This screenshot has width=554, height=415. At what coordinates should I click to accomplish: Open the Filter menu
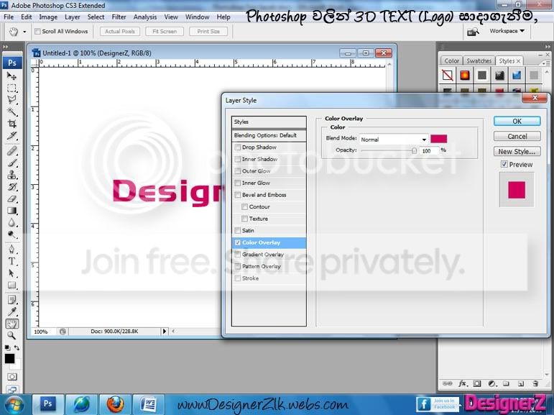click(119, 17)
